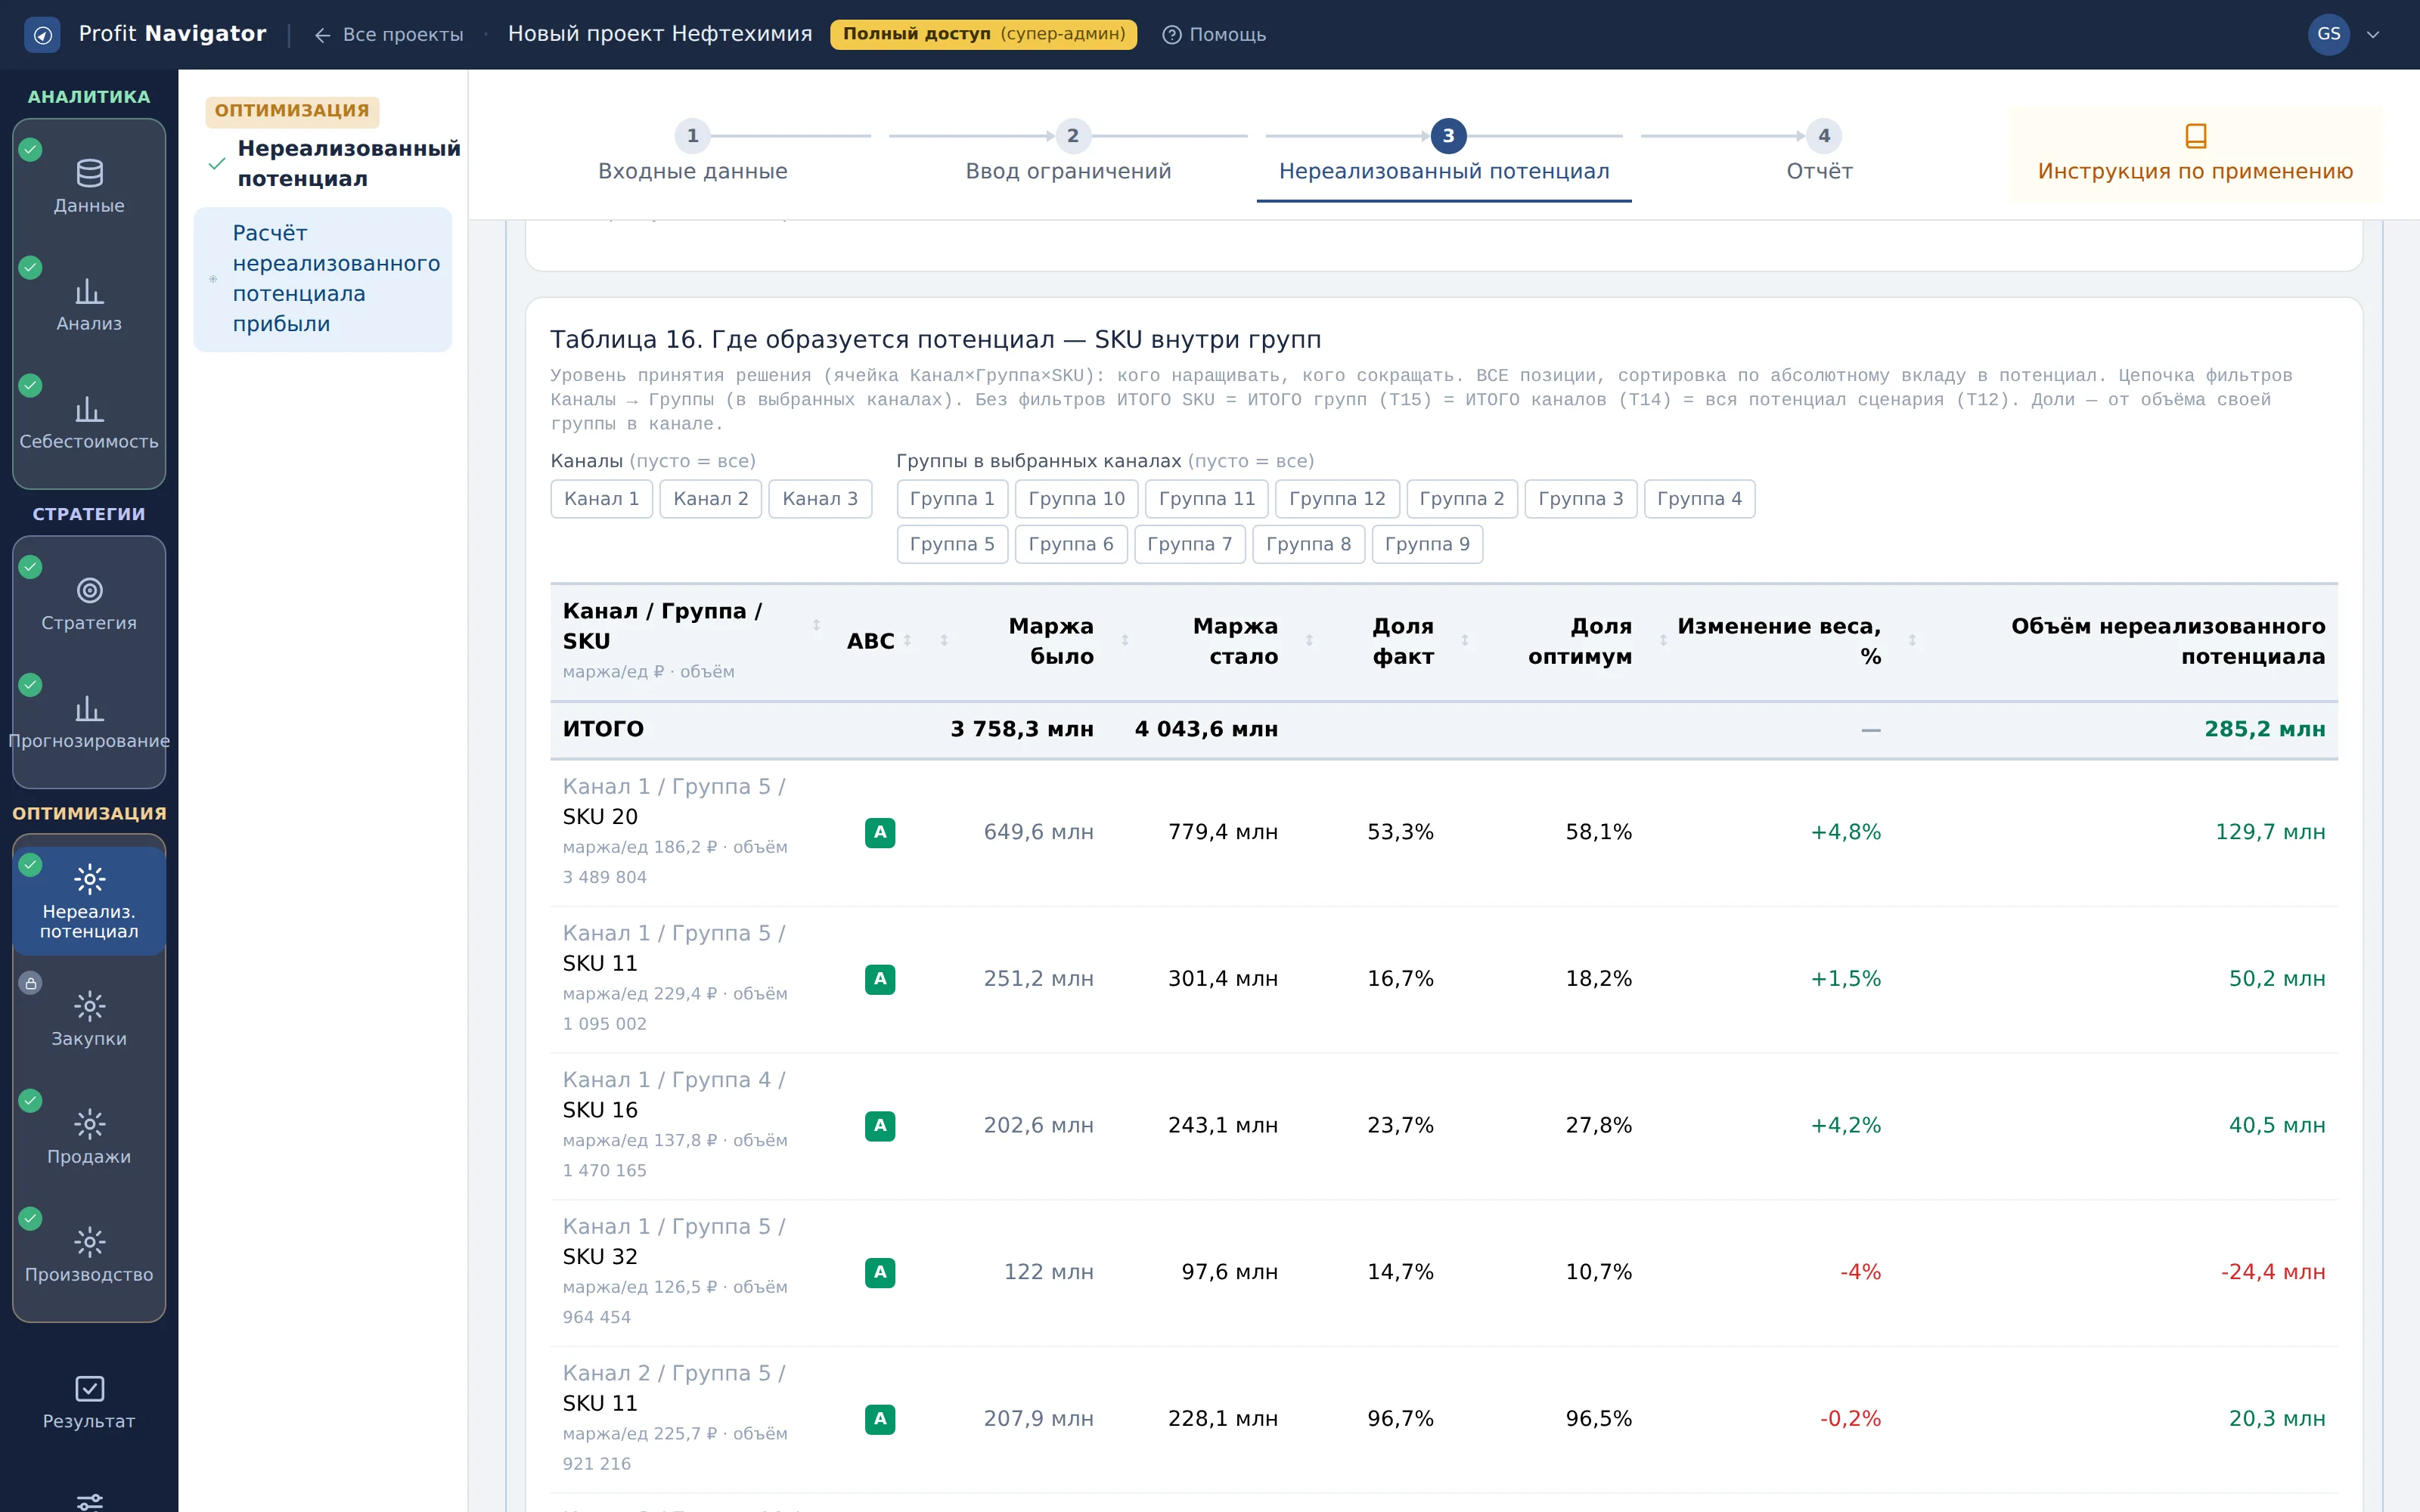Toggle the Группа 9 filter chip
This screenshot has height=1512, width=2420.
tap(1427, 544)
